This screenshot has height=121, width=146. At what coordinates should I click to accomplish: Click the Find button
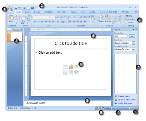point(129,16)
